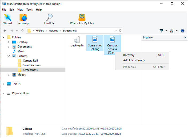Collapse the Folders tree node
This screenshot has width=188, height=138.
tap(3, 37)
